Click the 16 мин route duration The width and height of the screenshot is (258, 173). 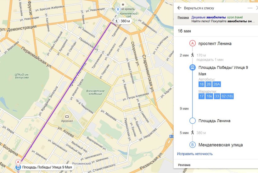(184, 31)
